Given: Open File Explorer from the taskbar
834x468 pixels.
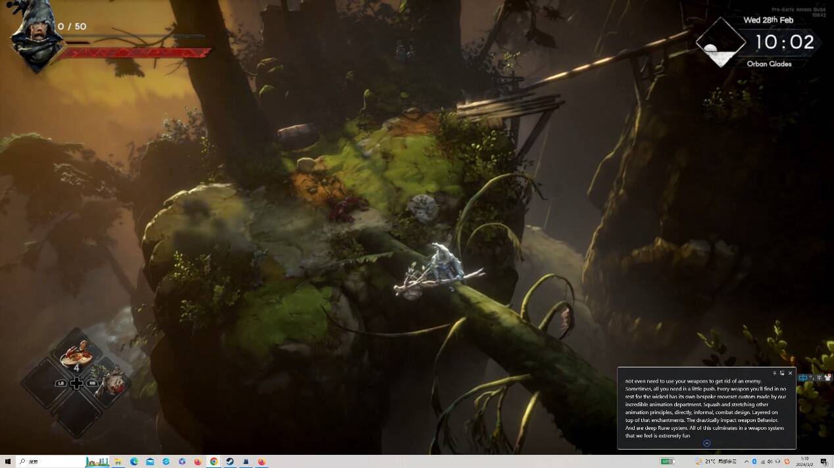Looking at the screenshot, I should pyautogui.click(x=118, y=461).
